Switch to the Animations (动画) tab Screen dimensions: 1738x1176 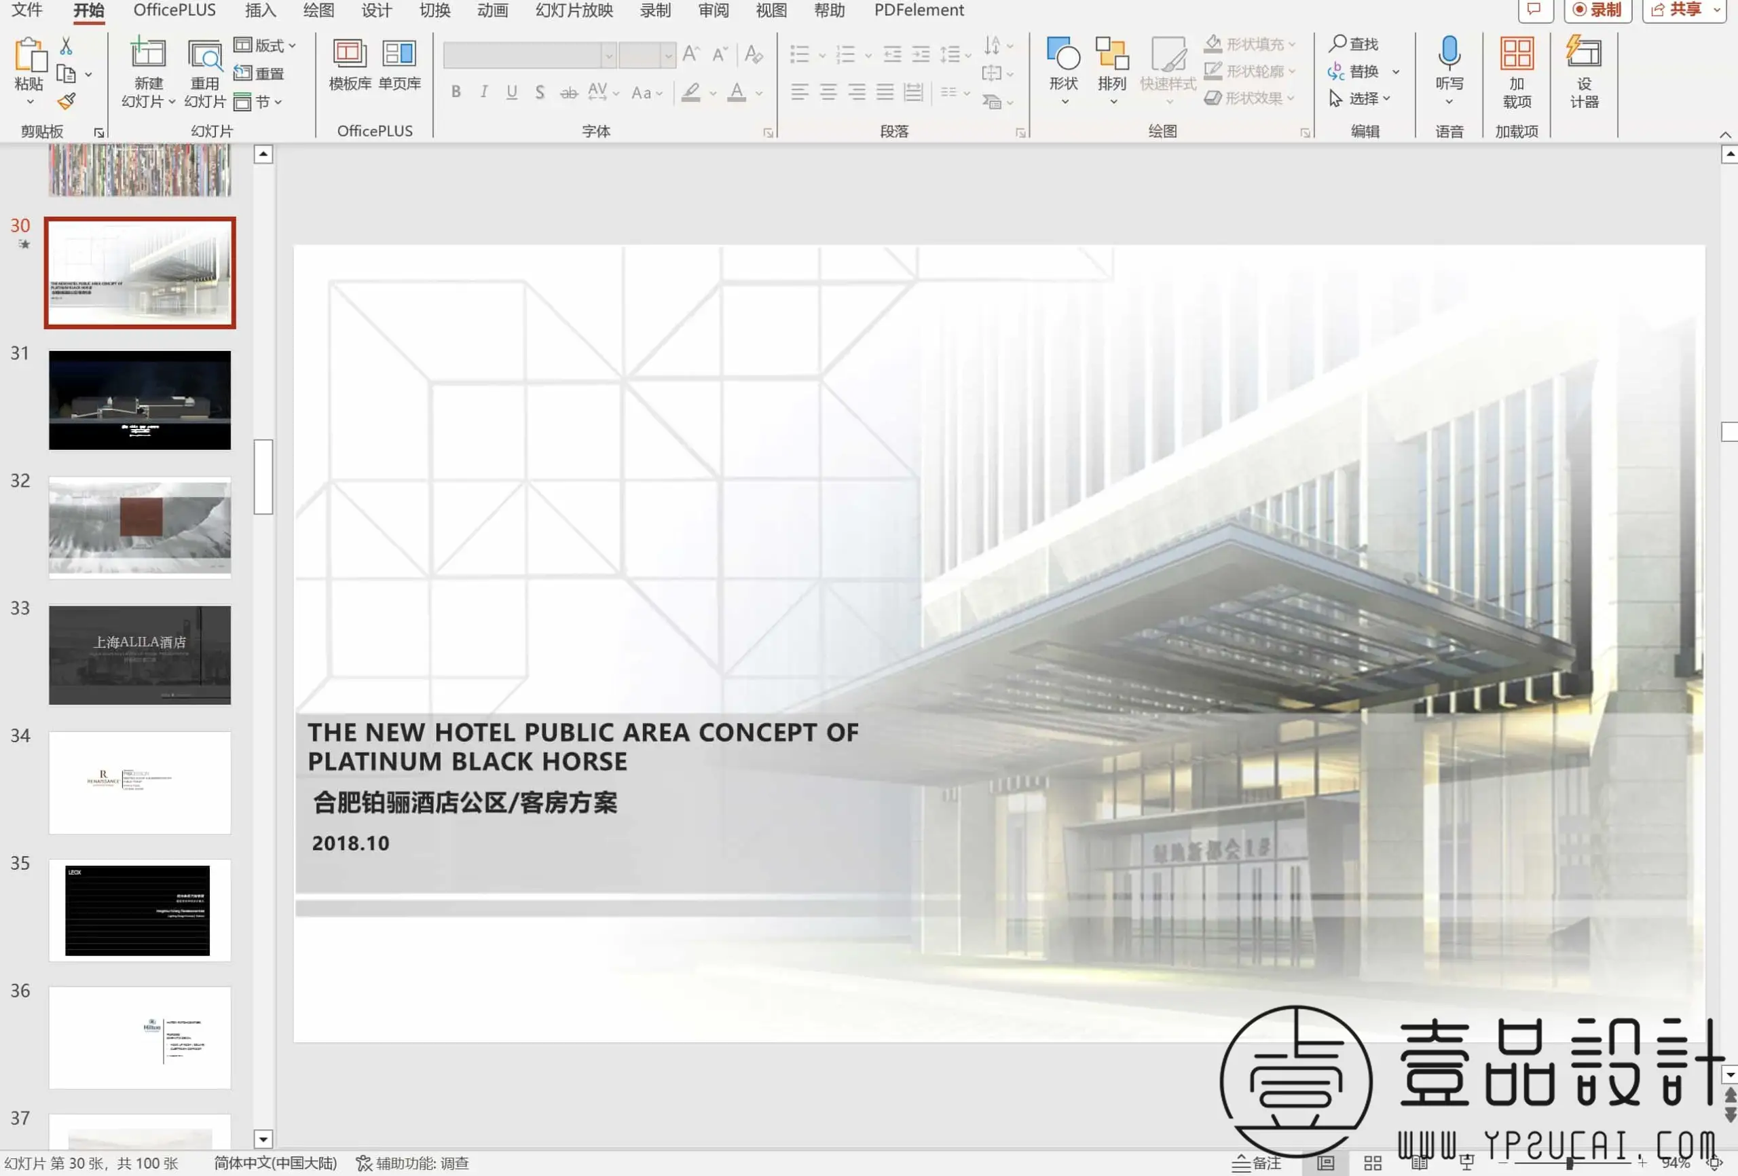coord(492,10)
